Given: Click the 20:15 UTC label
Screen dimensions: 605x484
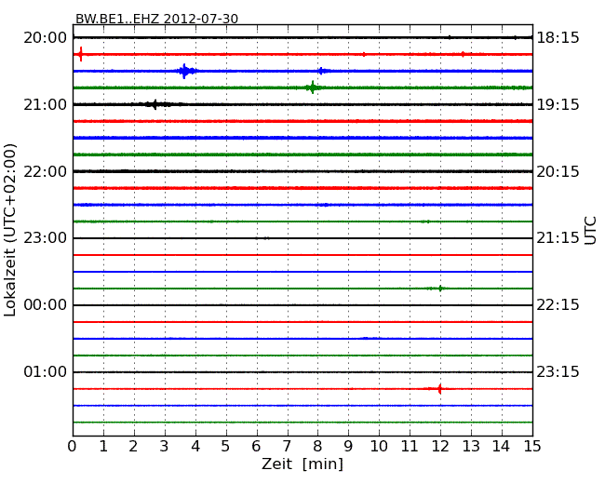Looking at the screenshot, I should pyautogui.click(x=558, y=171).
